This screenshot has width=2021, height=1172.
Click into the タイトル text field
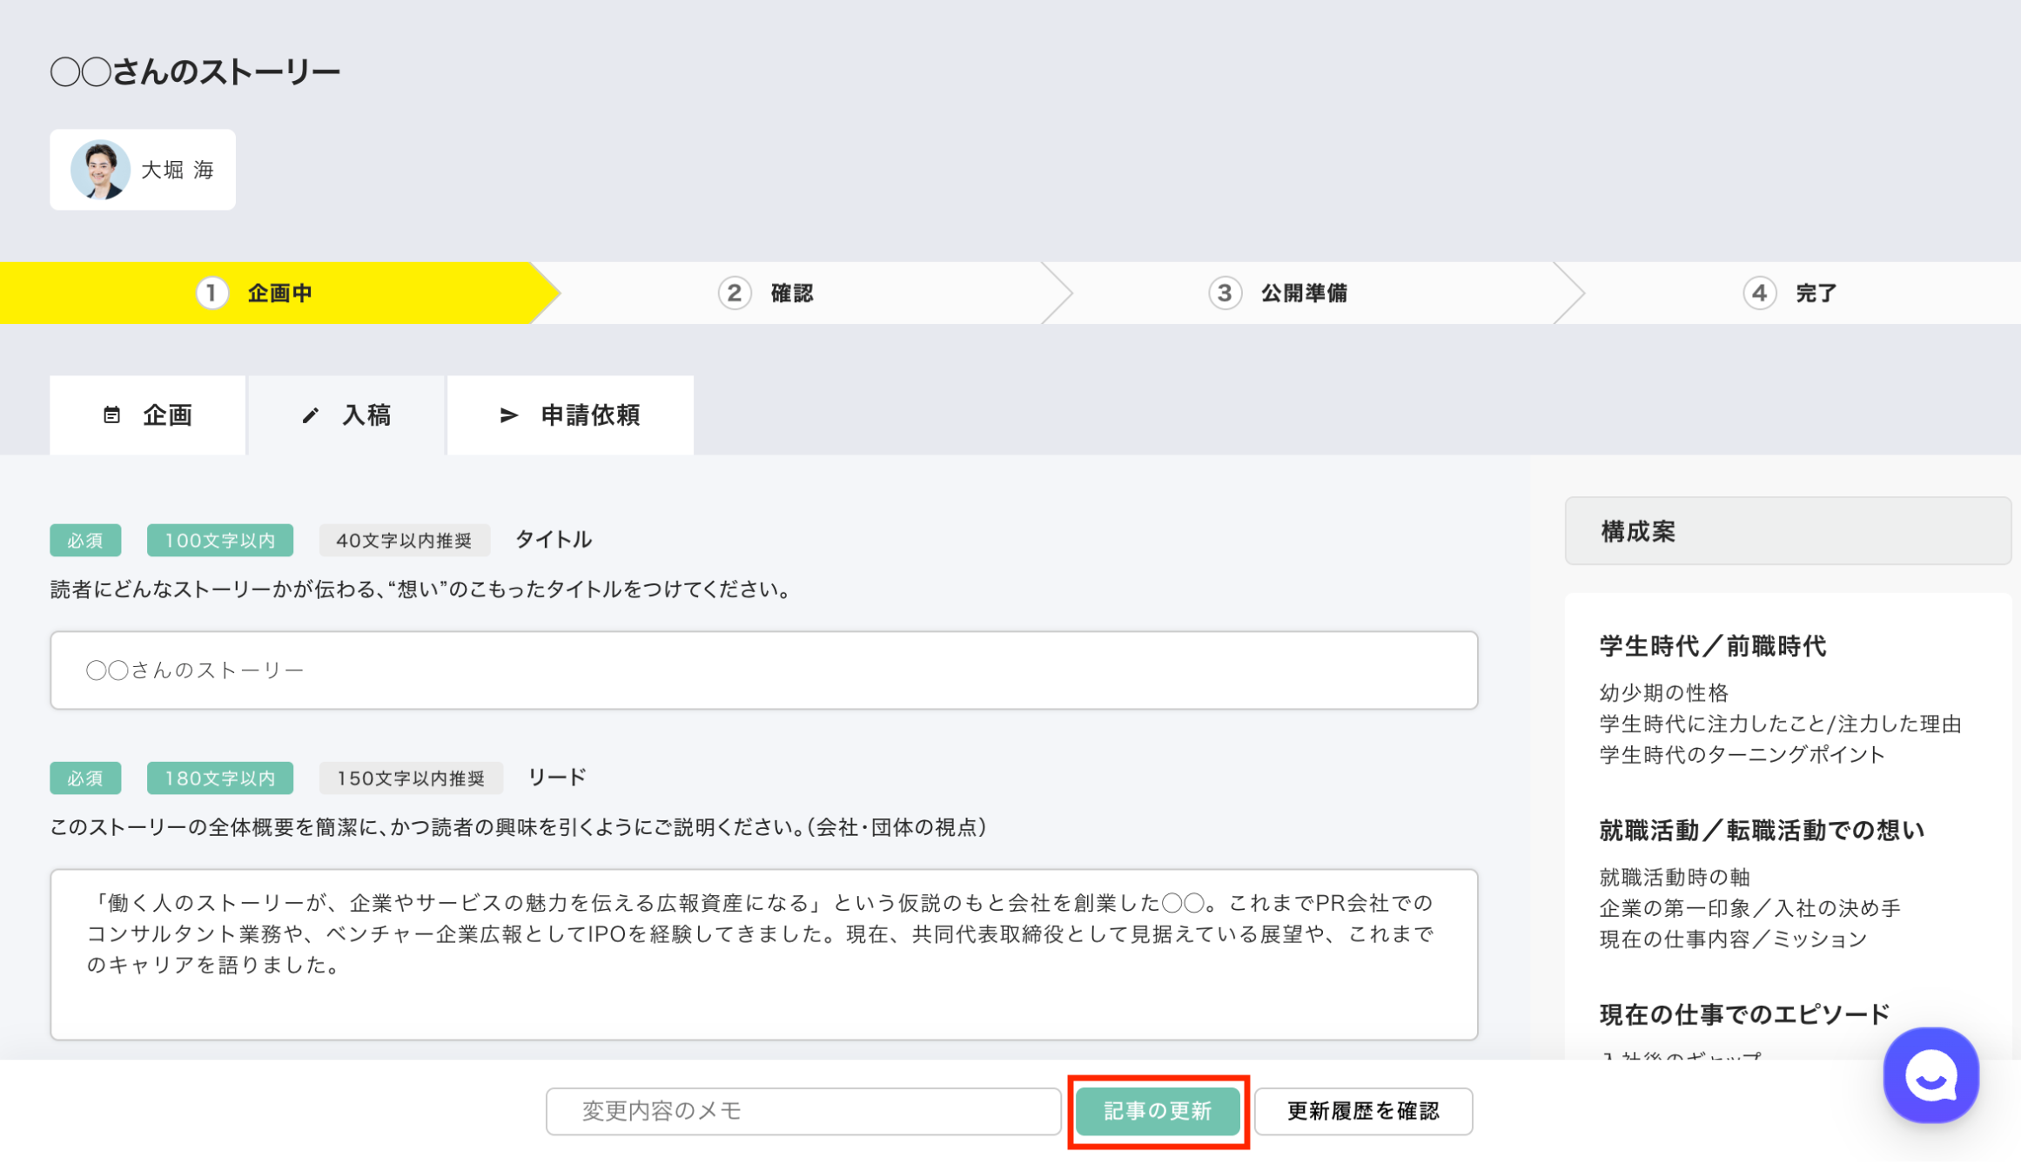(x=763, y=670)
